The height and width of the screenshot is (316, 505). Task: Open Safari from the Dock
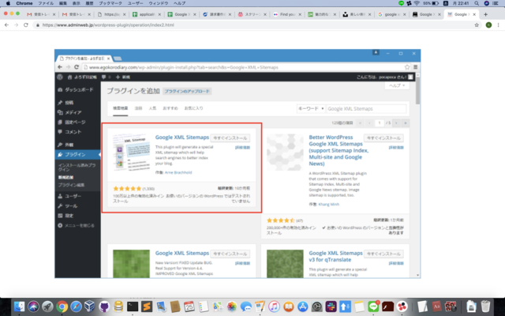(x=76, y=307)
